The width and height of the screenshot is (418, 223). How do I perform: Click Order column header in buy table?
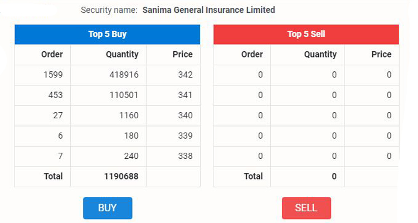[x=52, y=55]
